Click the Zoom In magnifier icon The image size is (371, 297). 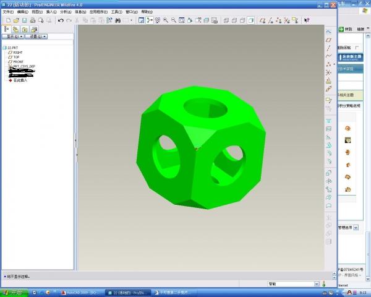pos(166,20)
